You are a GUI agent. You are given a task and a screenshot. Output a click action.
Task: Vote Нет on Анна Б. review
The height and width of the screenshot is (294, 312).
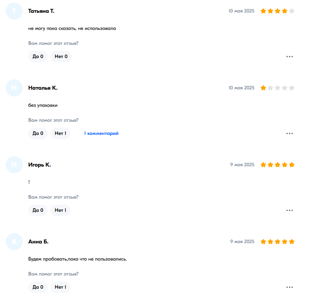[60, 287]
